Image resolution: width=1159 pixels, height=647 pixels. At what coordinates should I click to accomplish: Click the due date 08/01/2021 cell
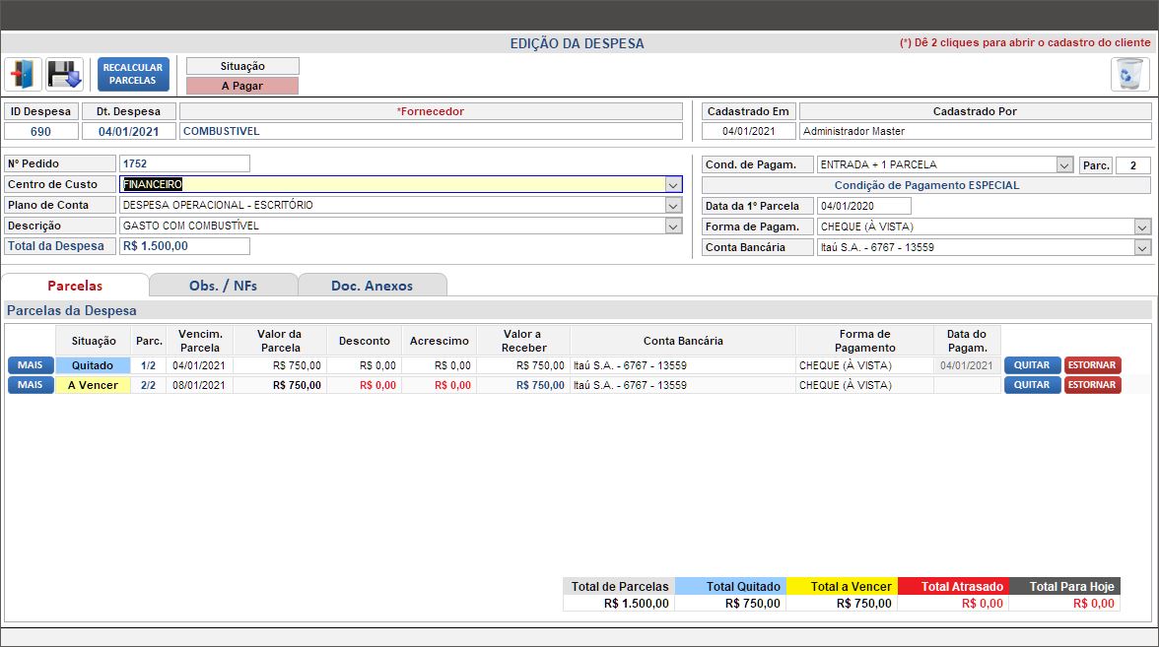[x=199, y=386]
